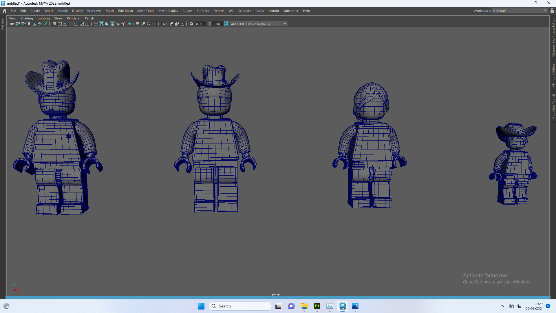This screenshot has width=556, height=313.
Task: Select Smooth Shade All icon
Action: (101, 24)
